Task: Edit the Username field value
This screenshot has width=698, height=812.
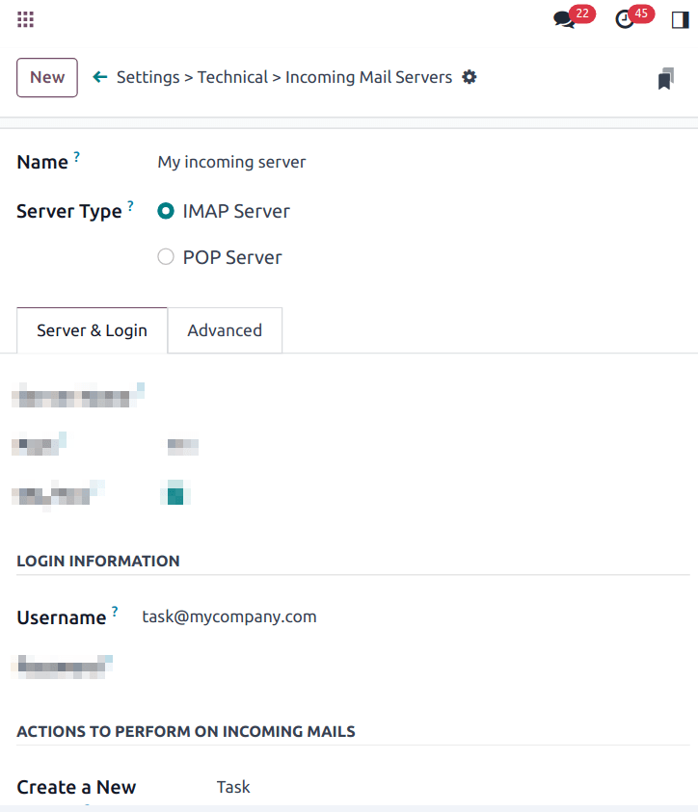Action: (x=228, y=616)
